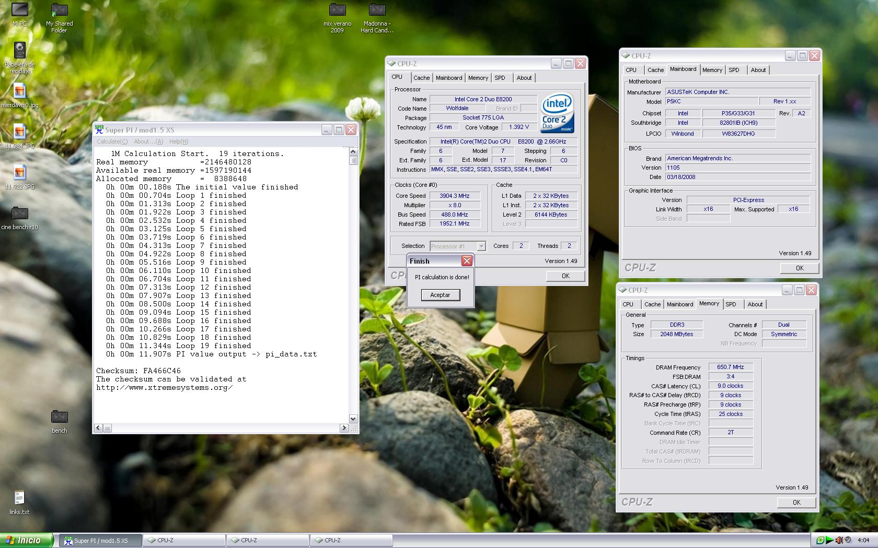This screenshot has height=548, width=878.
Task: Select Cache tab in Mainboard window
Action: click(x=655, y=70)
